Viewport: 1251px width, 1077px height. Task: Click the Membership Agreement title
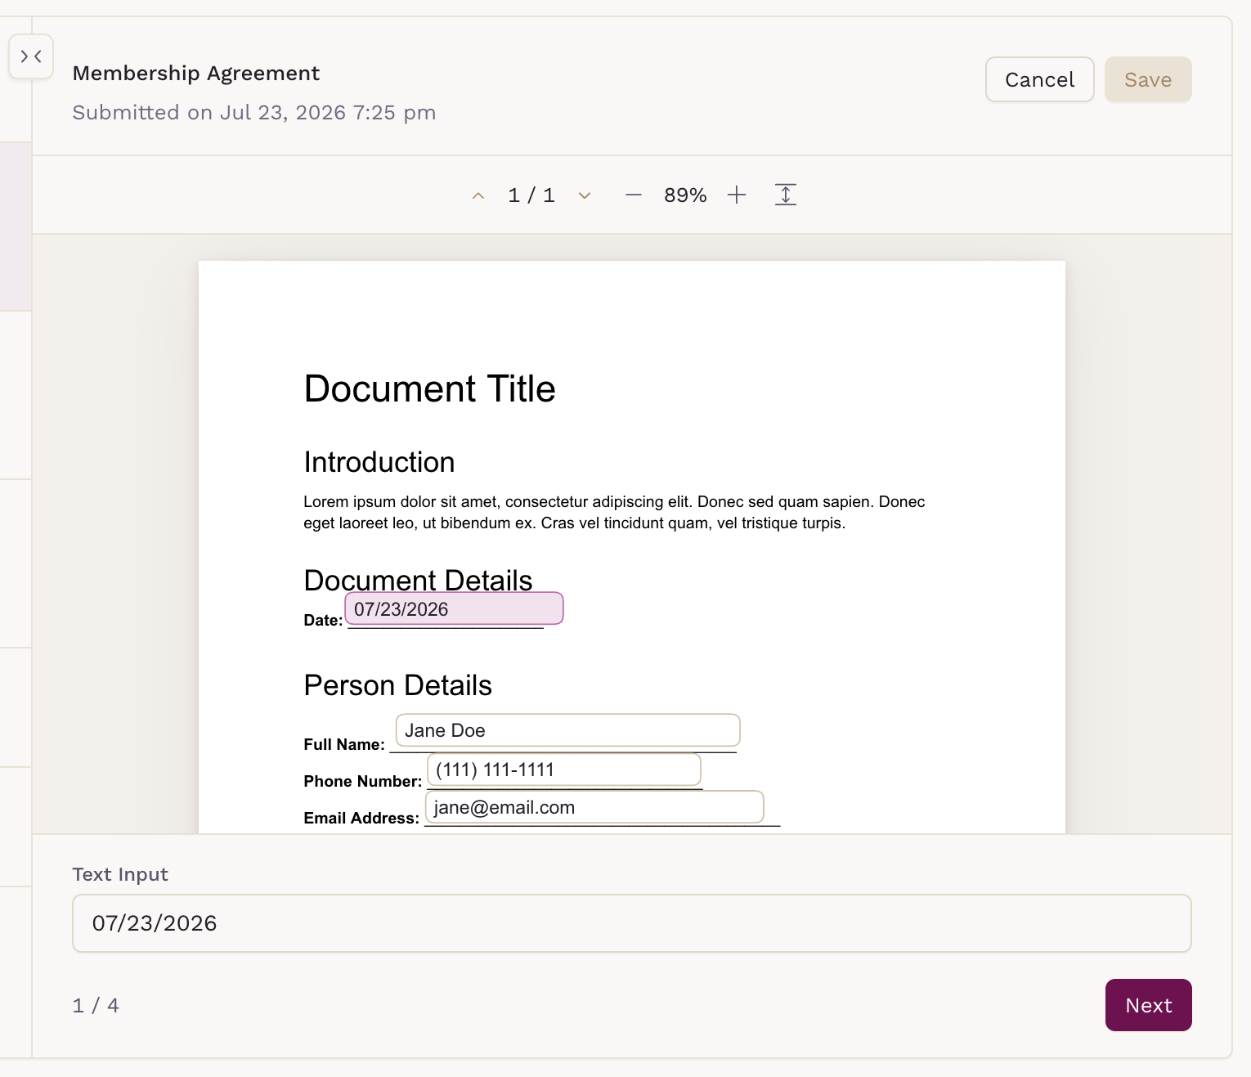click(x=196, y=73)
